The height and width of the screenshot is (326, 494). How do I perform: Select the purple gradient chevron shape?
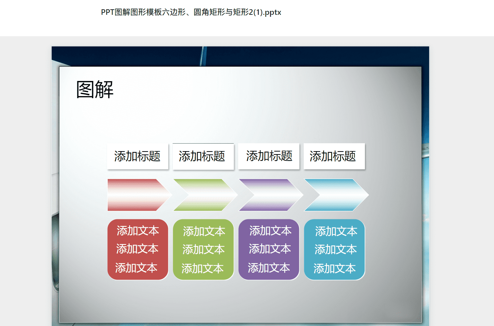point(271,195)
